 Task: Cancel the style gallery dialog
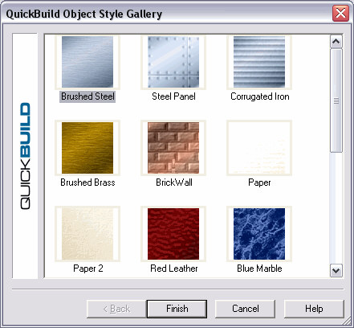246,309
